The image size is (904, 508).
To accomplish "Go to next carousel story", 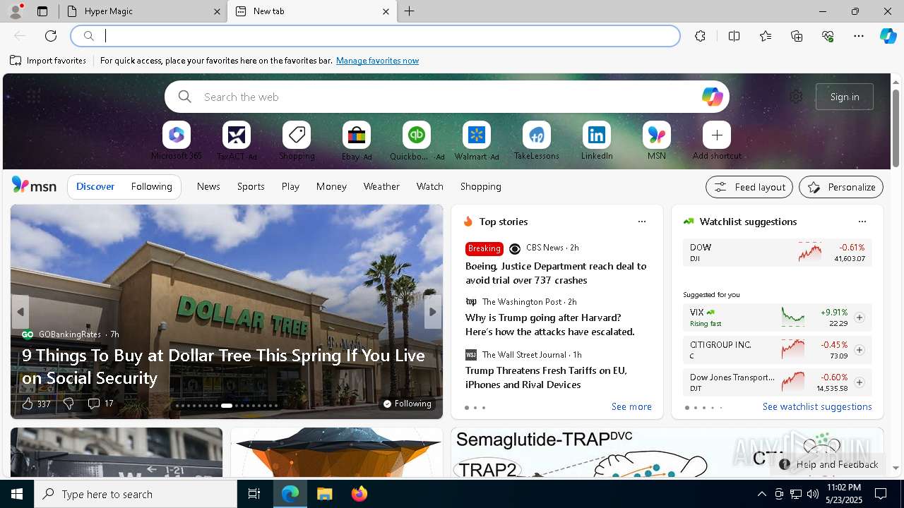I will [433, 312].
